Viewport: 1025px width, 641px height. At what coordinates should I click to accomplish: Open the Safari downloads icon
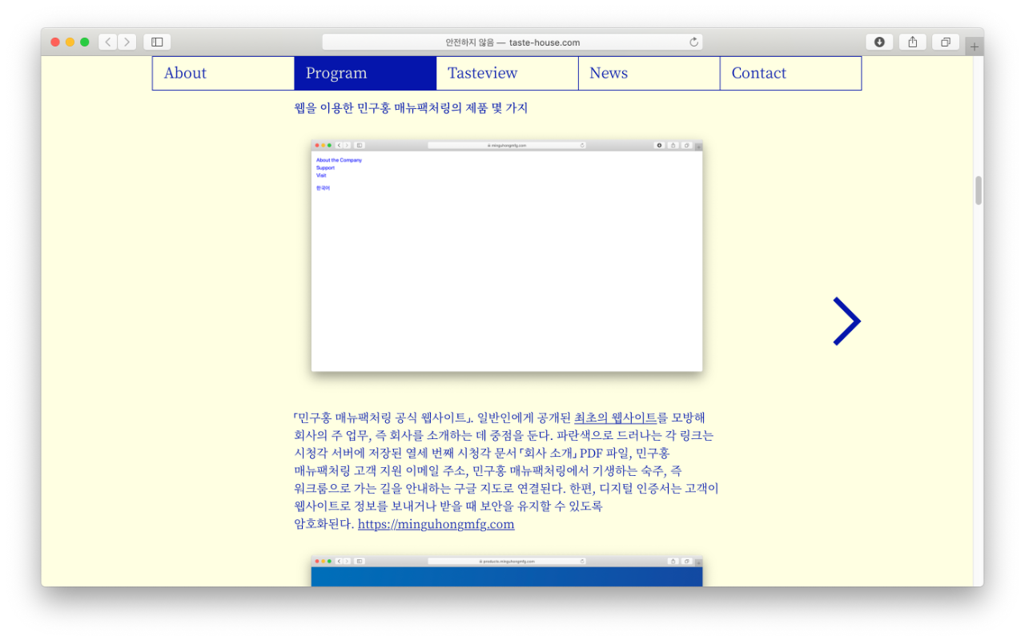[x=879, y=42]
